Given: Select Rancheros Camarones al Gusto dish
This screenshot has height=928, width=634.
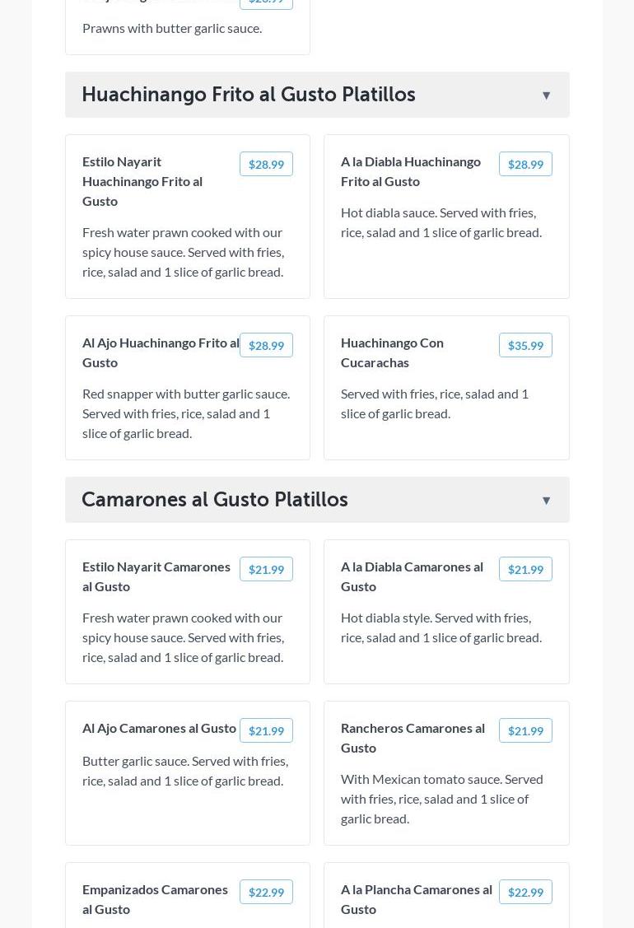Looking at the screenshot, I should [413, 738].
